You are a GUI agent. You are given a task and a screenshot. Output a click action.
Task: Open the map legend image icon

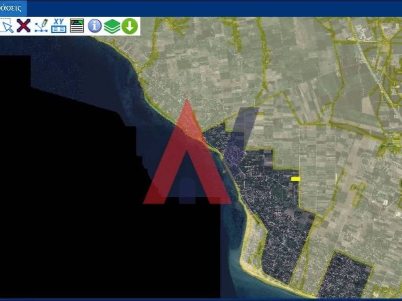coord(77,26)
